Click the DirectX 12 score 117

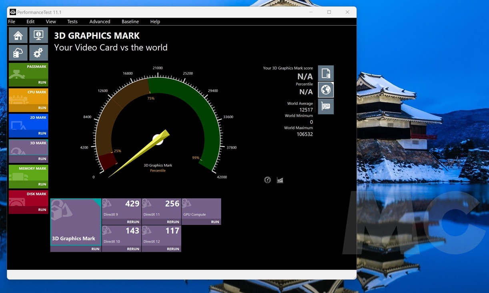[x=172, y=231]
